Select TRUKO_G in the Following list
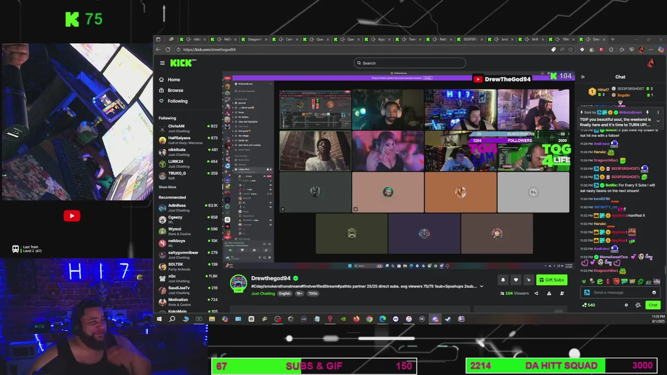 (188, 175)
